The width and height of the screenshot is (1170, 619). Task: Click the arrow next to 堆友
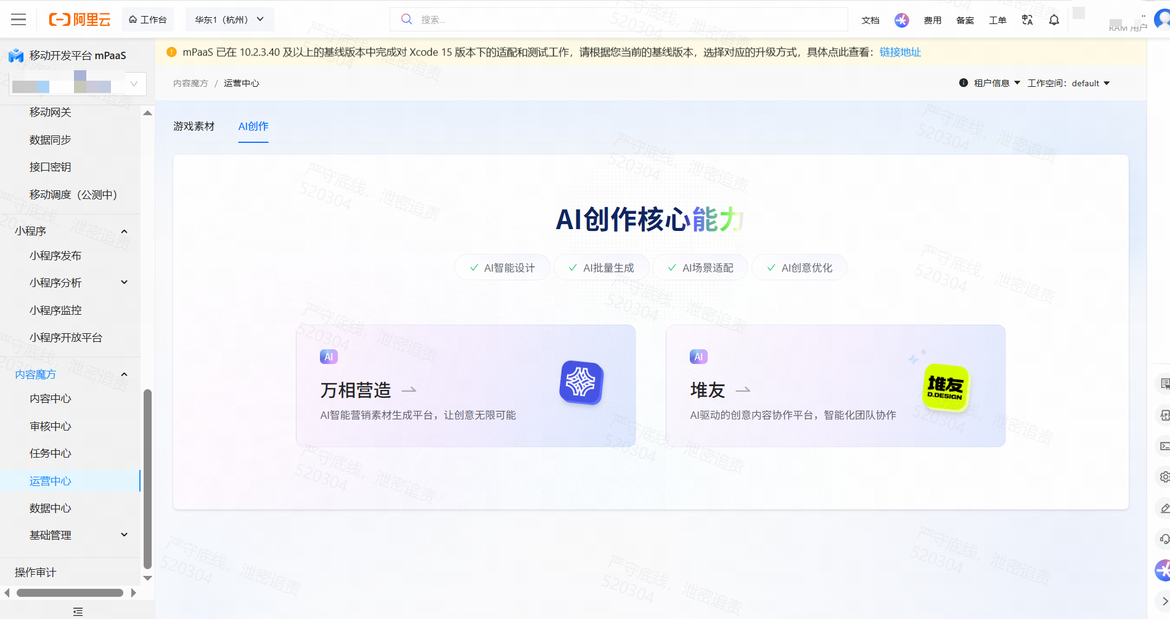pyautogui.click(x=743, y=390)
